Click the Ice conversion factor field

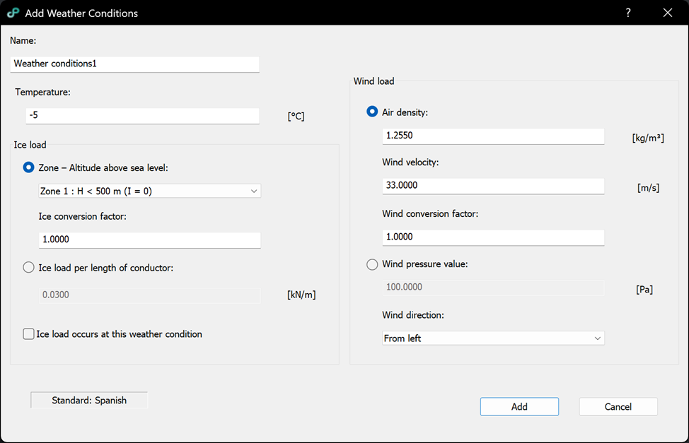[x=149, y=240]
